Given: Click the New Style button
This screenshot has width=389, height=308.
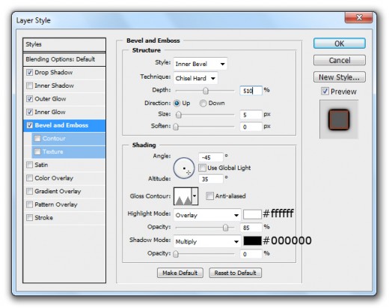Looking at the screenshot, I should click(x=340, y=77).
